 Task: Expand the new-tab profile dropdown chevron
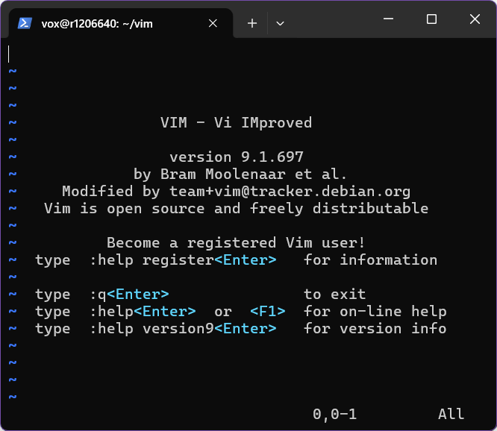pos(280,23)
